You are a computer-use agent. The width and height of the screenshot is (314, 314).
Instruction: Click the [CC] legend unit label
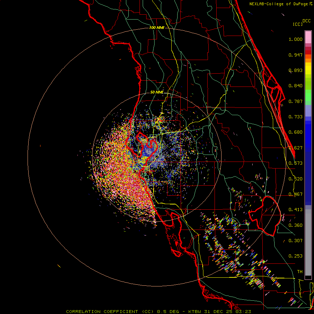coord(298,24)
